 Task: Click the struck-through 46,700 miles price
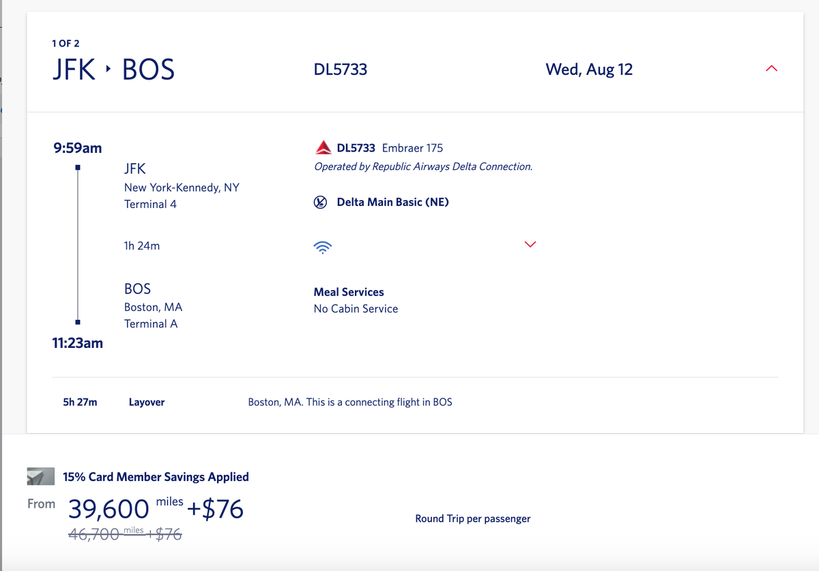(124, 533)
